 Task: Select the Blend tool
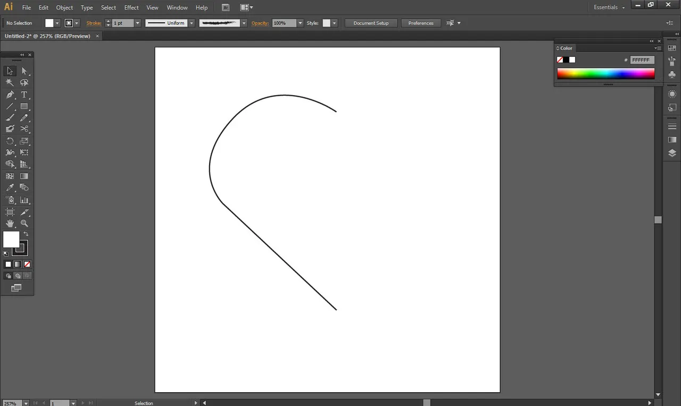point(24,187)
